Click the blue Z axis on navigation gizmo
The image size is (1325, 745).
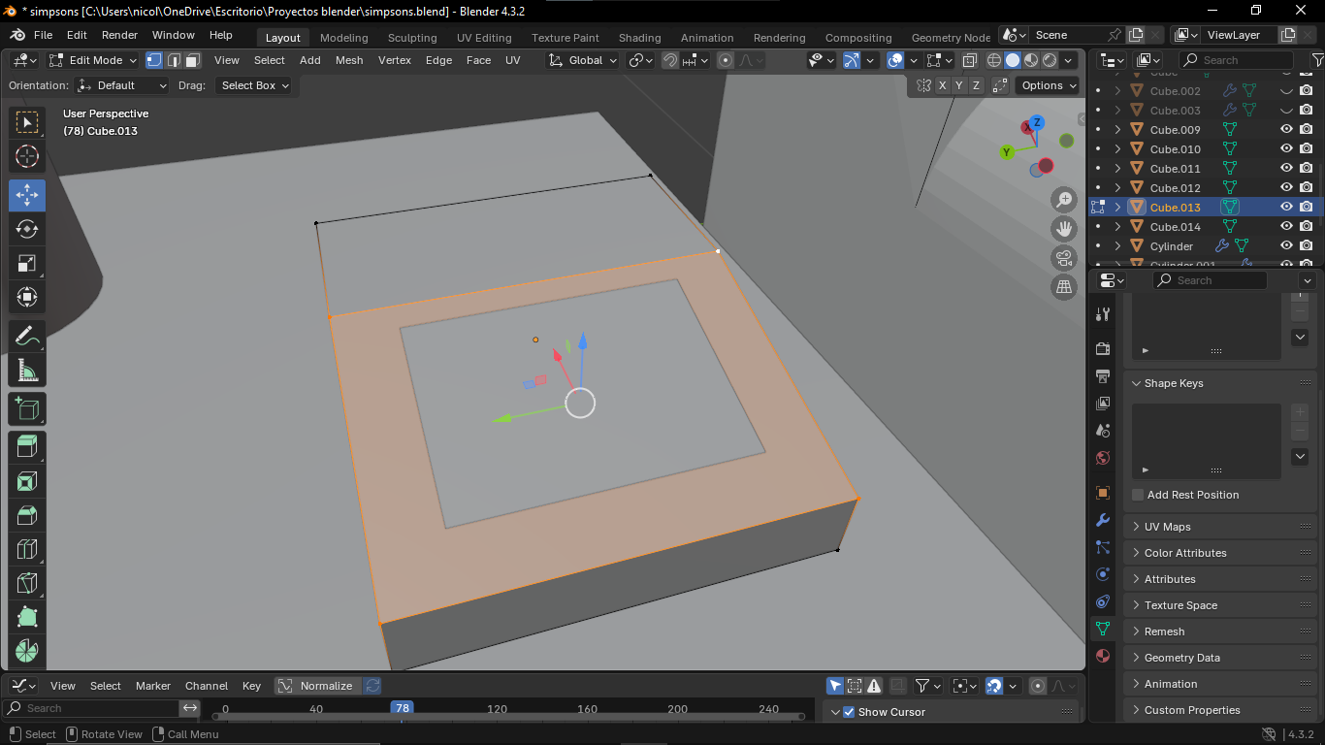pos(1037,122)
